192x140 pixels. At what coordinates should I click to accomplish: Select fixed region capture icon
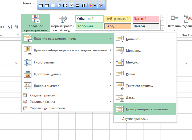77,6
